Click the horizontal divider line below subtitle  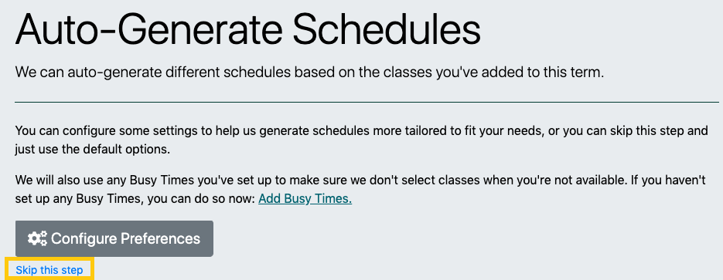click(x=367, y=102)
